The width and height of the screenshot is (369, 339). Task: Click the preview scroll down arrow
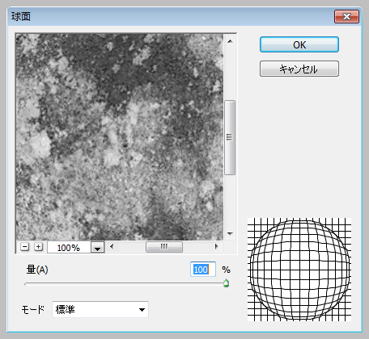click(x=230, y=234)
